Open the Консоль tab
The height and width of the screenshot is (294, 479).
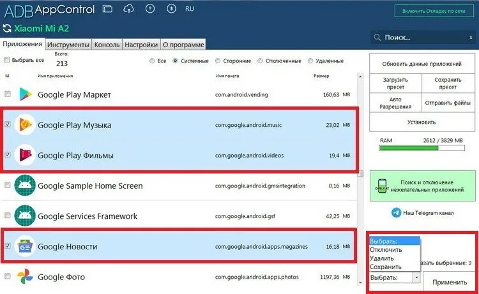coord(107,45)
